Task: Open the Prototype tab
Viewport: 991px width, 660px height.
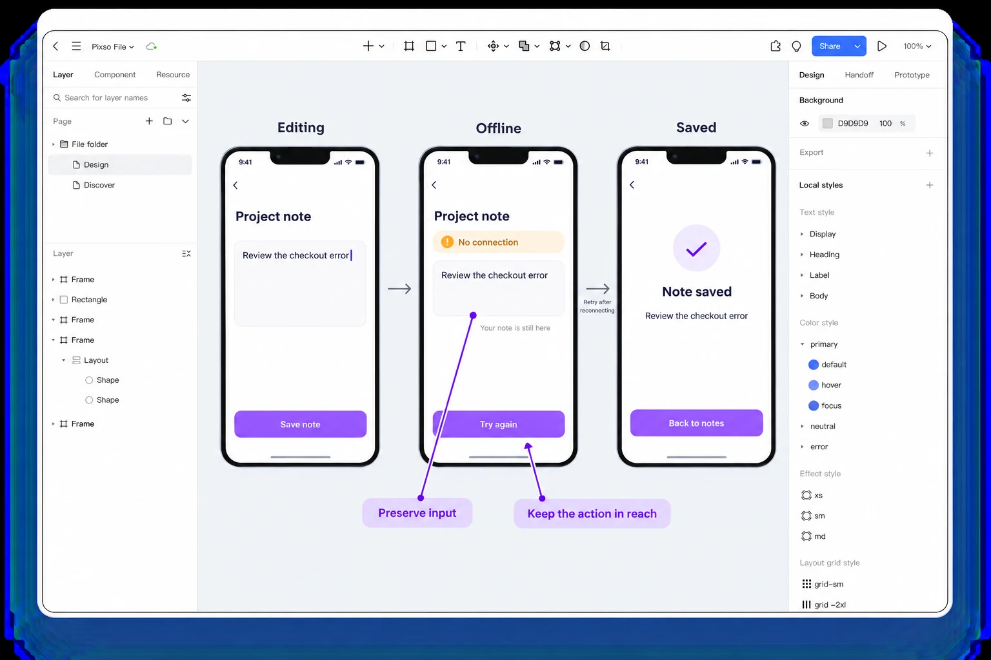Action: 912,75
